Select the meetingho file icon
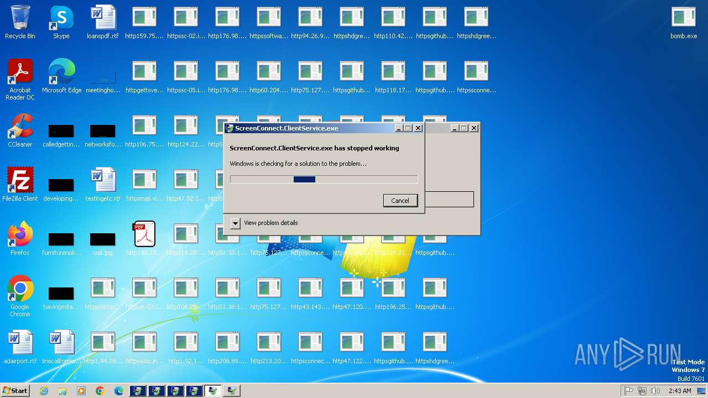The width and height of the screenshot is (708, 398). click(103, 81)
